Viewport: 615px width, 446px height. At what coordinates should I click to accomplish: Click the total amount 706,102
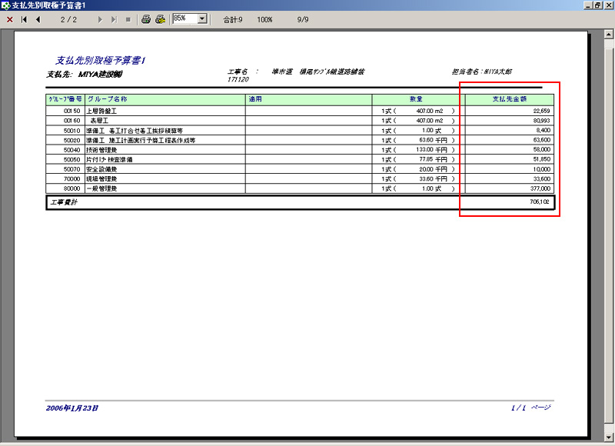click(x=540, y=201)
